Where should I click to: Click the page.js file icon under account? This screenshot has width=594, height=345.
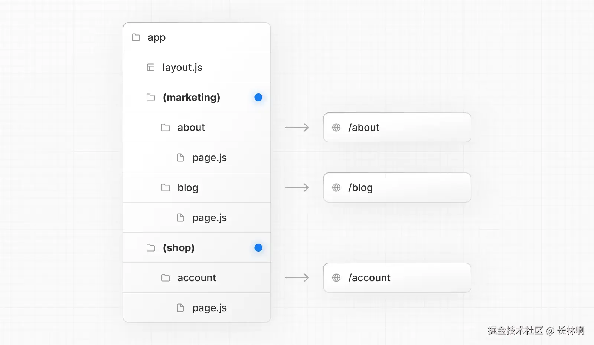[x=180, y=308]
